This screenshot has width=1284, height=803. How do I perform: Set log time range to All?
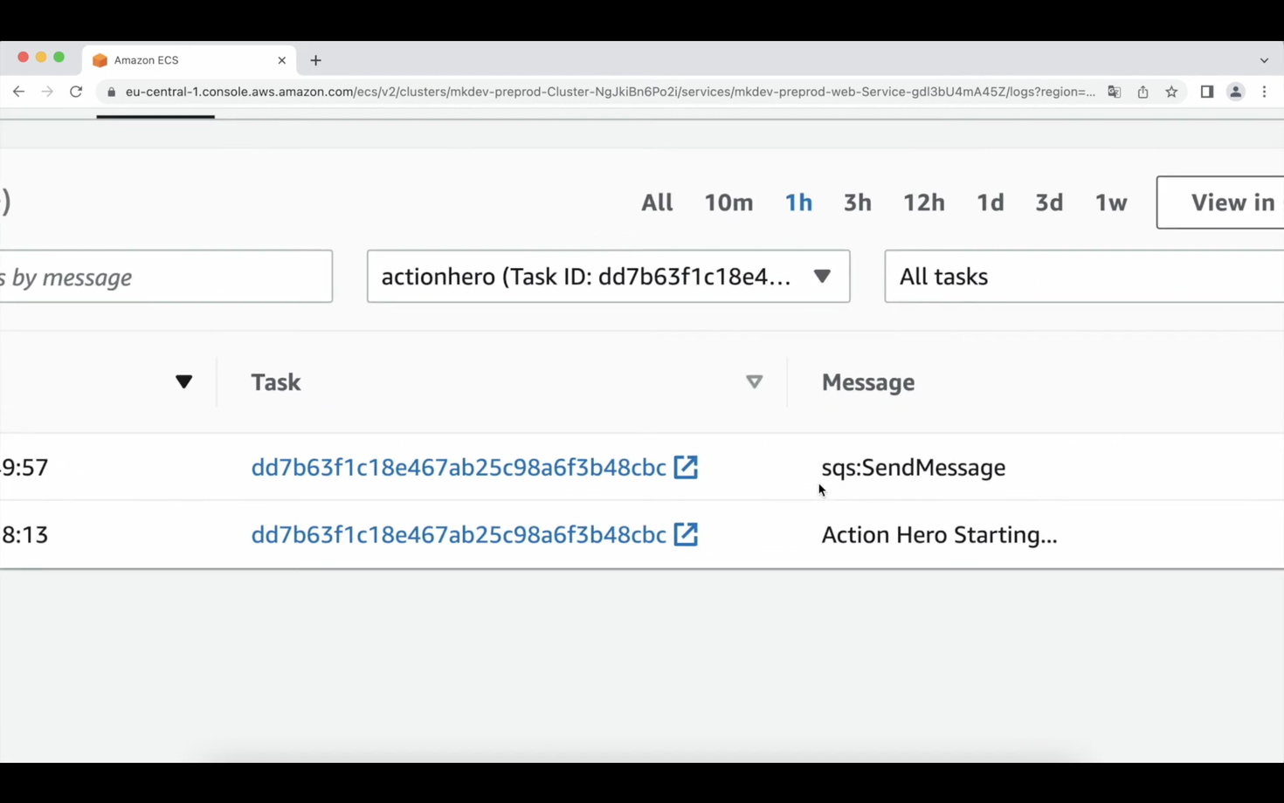(x=657, y=202)
